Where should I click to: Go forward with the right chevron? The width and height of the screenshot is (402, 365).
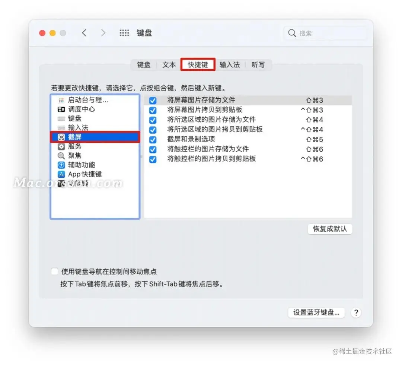click(x=103, y=33)
